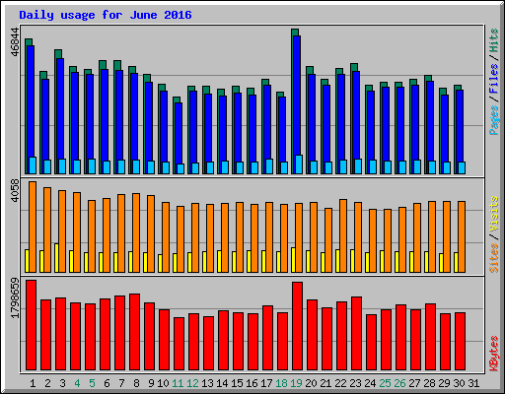Click the blue files bar for day 11
Viewport: 505px width, 394px height.
point(179,133)
